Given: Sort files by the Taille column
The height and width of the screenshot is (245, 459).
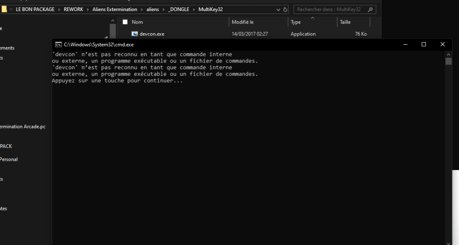Looking at the screenshot, I should [x=345, y=22].
